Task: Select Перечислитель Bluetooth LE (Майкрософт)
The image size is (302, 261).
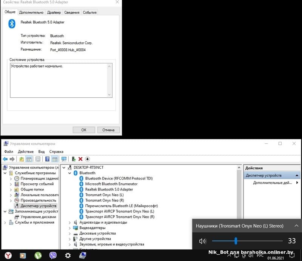Action: click(122, 206)
